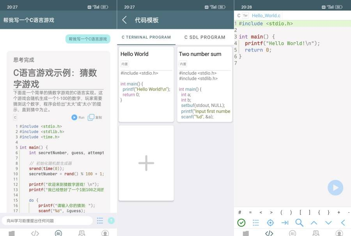The height and width of the screenshot is (236, 351).
Task: Open AI icon in editor screen's bottom nav
Action: tap(292, 233)
